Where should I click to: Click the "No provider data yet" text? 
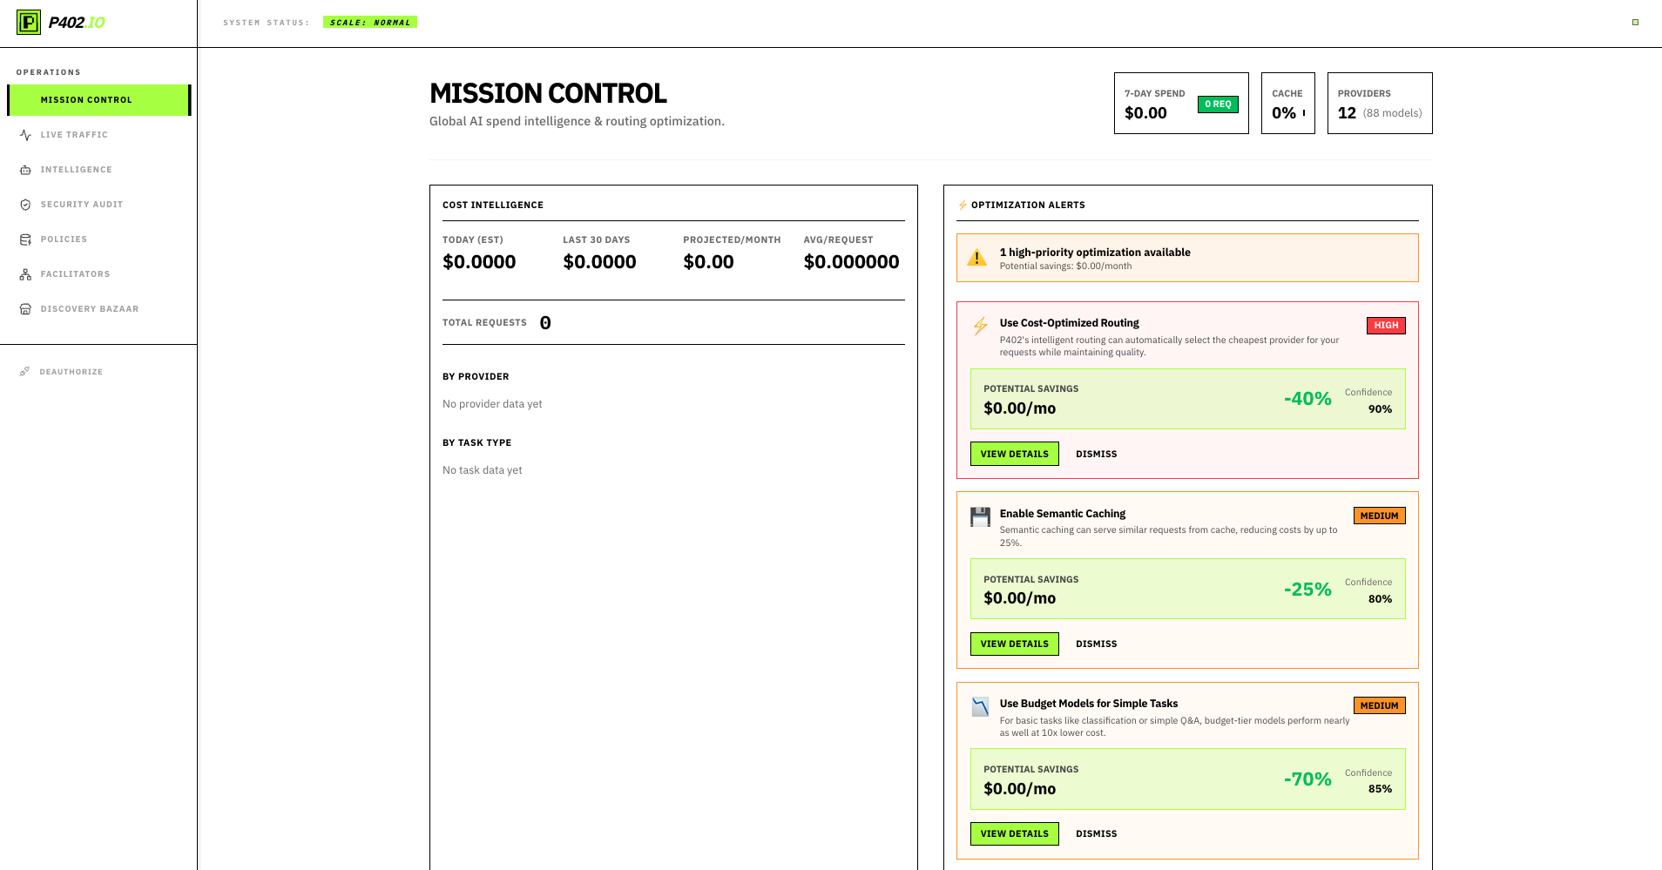(492, 404)
